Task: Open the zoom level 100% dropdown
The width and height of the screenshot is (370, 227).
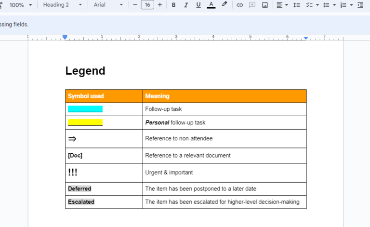Action: click(21, 5)
